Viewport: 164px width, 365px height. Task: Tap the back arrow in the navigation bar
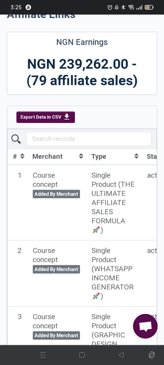tap(121, 355)
